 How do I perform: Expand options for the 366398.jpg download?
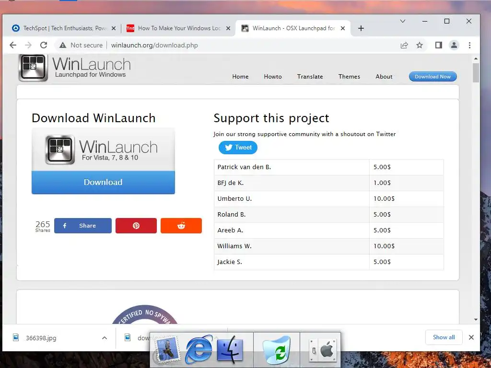[x=105, y=338]
